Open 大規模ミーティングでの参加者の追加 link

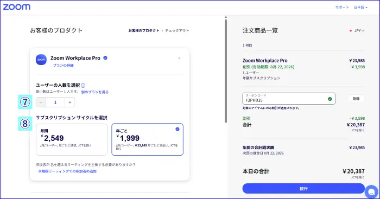pos(67,171)
